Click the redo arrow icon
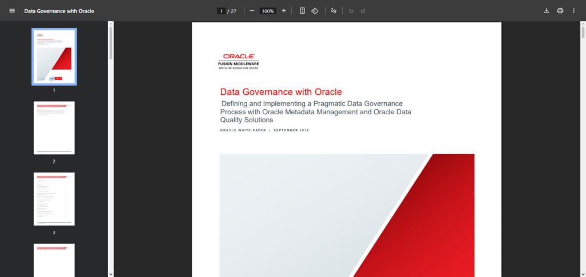Screen dimensions: 586x277 coord(363,11)
